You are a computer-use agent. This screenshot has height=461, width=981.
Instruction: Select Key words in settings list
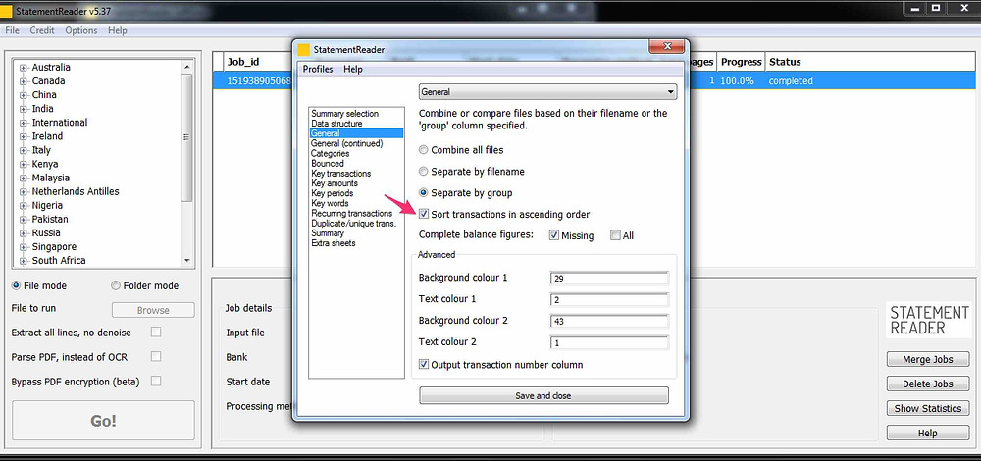pyautogui.click(x=330, y=203)
